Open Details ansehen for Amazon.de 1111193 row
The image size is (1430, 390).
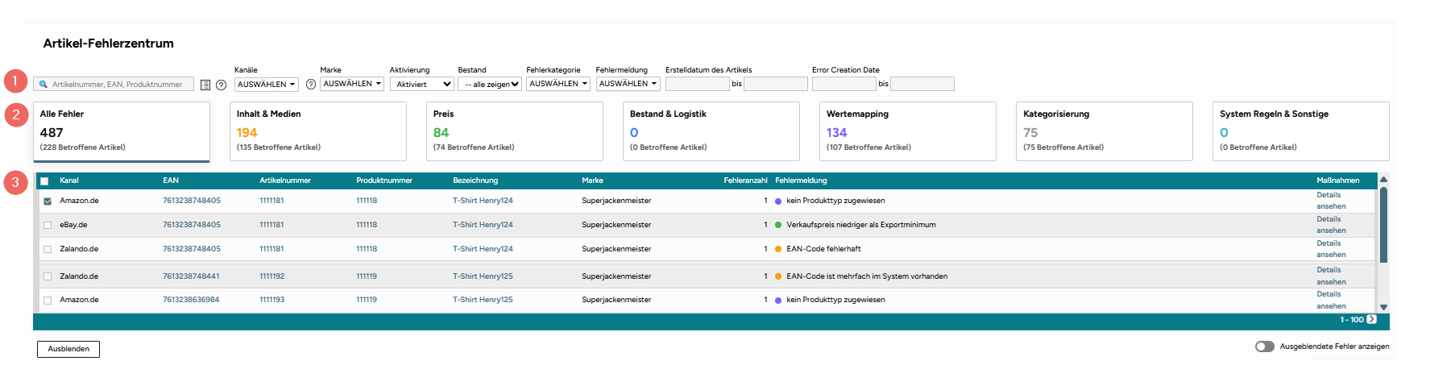click(1331, 300)
